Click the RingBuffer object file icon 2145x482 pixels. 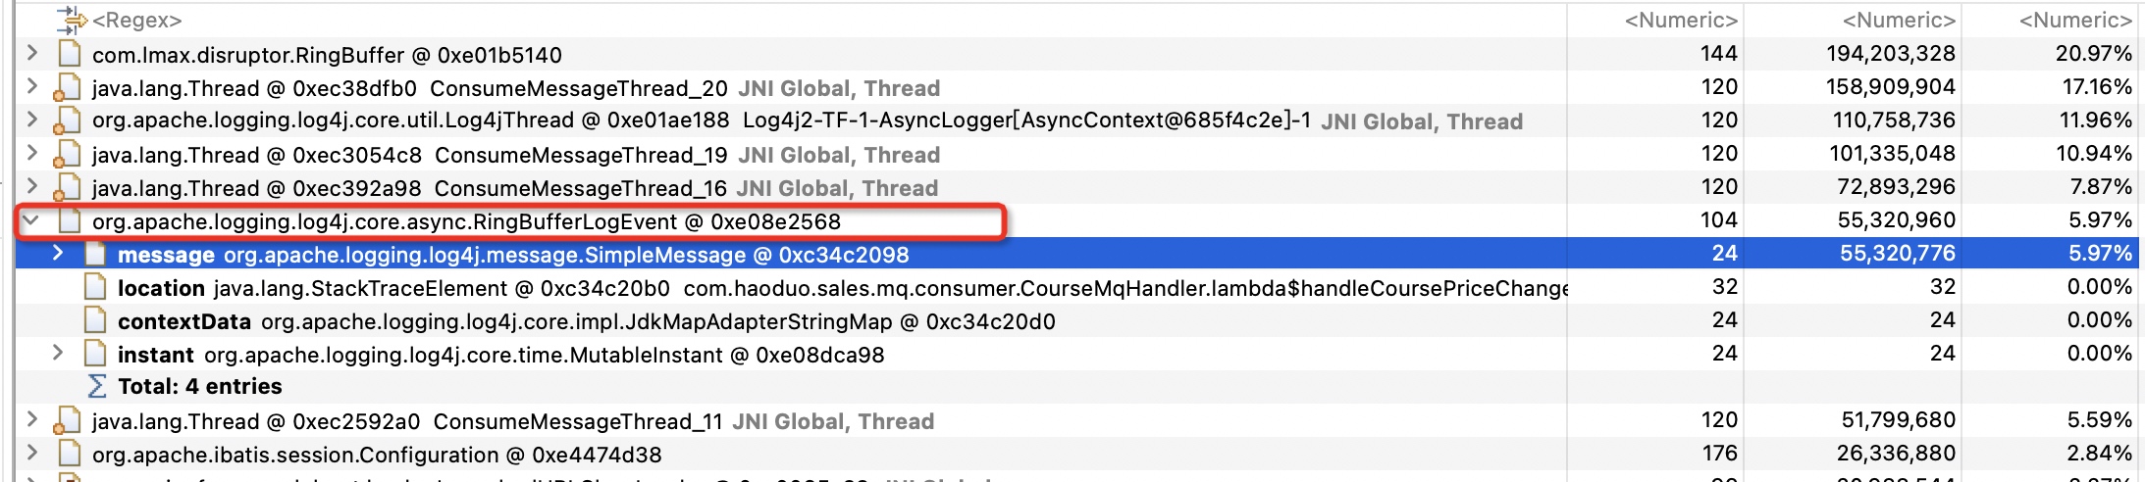click(69, 54)
